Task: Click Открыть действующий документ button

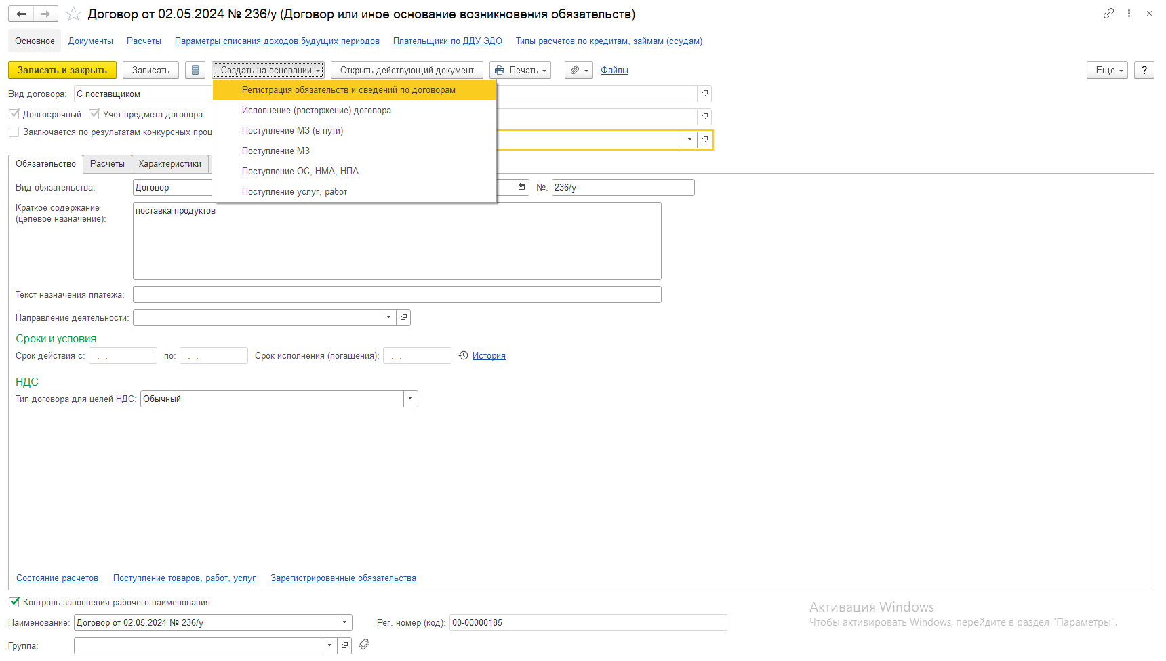Action: click(407, 70)
